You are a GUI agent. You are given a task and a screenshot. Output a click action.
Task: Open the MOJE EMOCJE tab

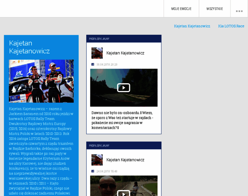181,9
